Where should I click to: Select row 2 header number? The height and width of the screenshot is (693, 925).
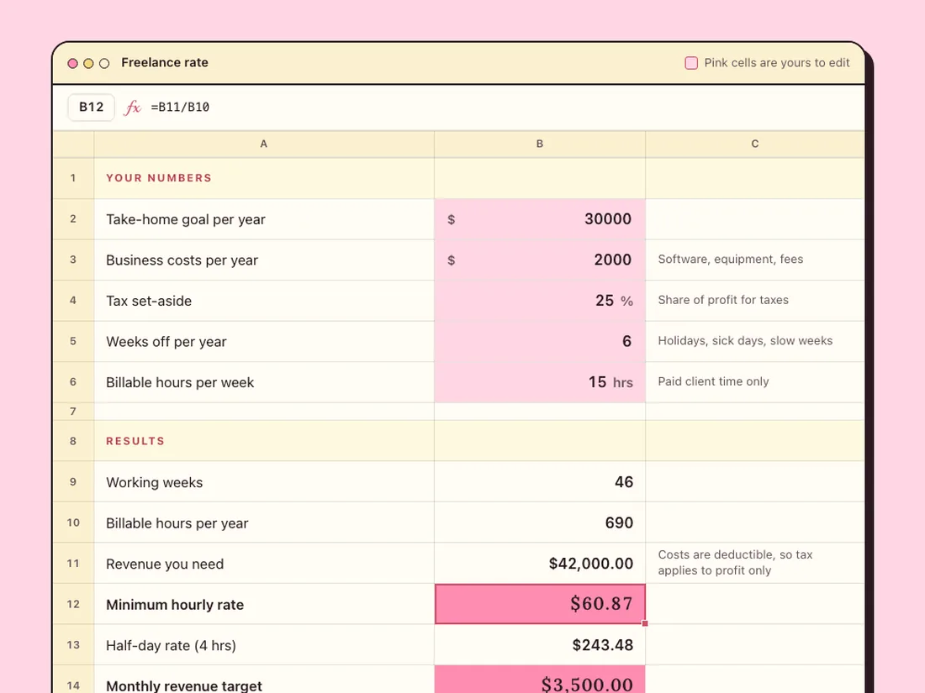click(73, 219)
